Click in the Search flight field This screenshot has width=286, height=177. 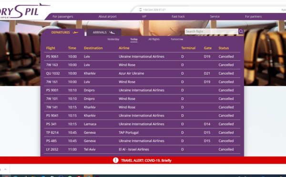211,31
